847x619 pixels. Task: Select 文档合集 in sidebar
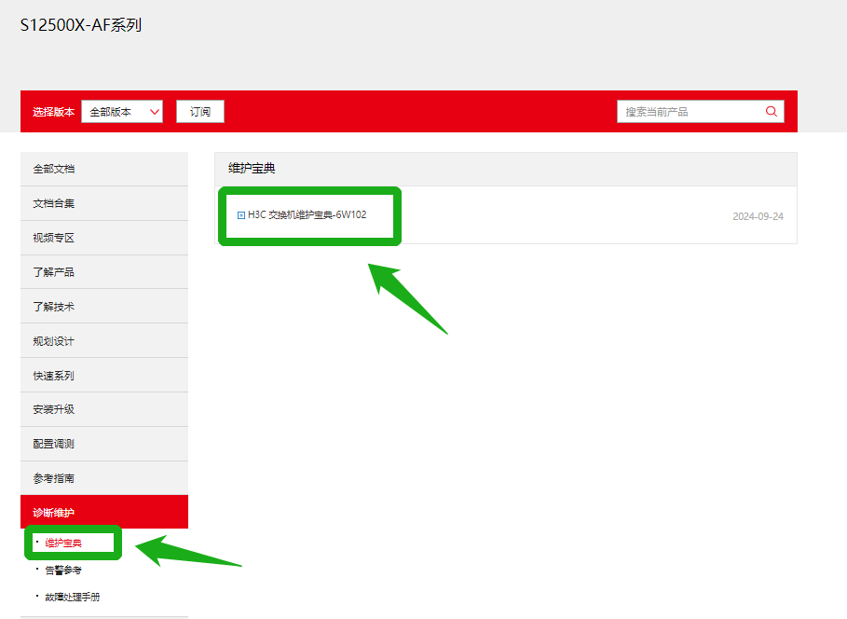104,203
